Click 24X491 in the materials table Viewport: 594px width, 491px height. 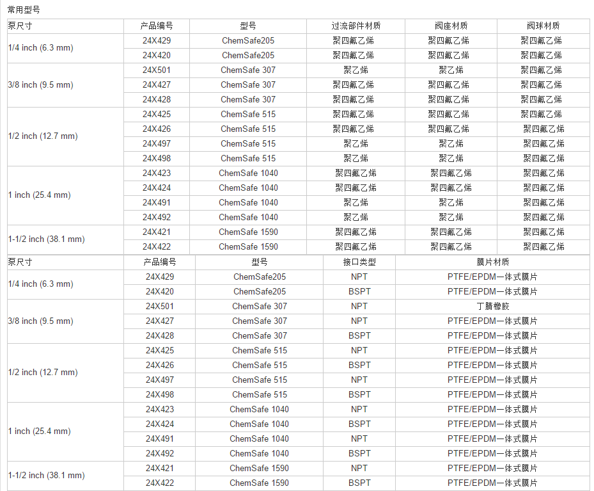[157, 202]
